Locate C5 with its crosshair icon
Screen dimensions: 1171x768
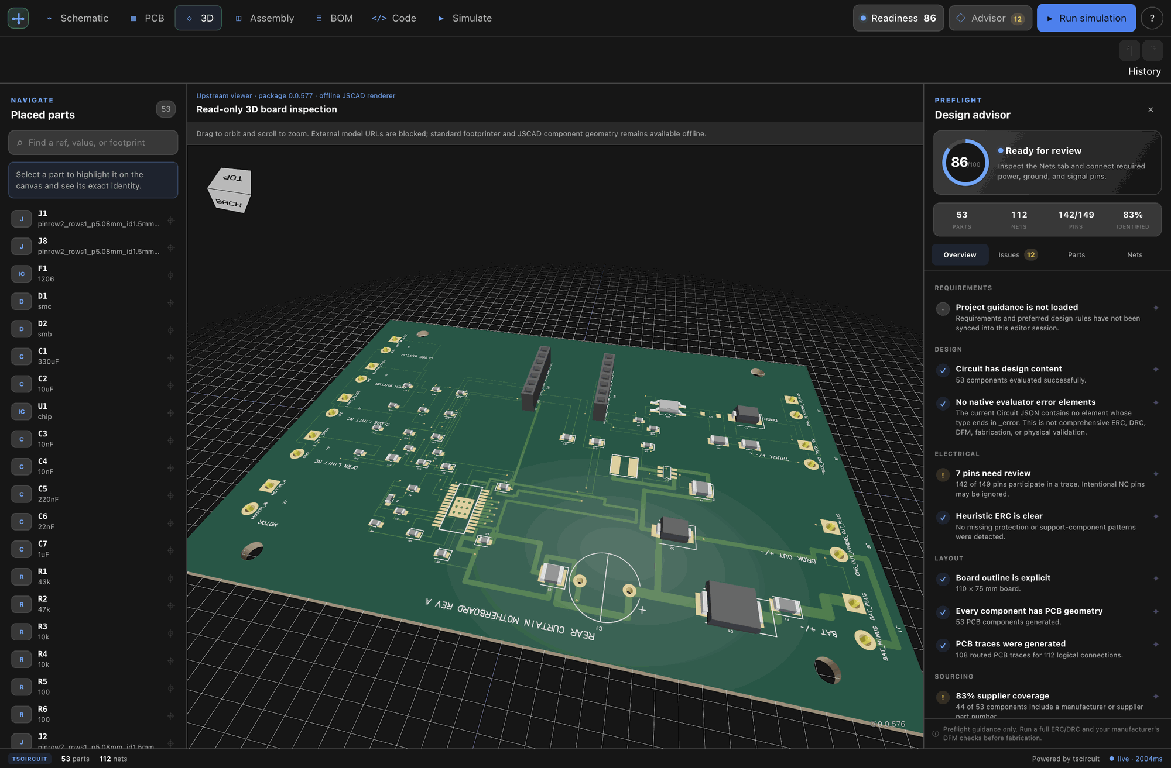pos(170,495)
